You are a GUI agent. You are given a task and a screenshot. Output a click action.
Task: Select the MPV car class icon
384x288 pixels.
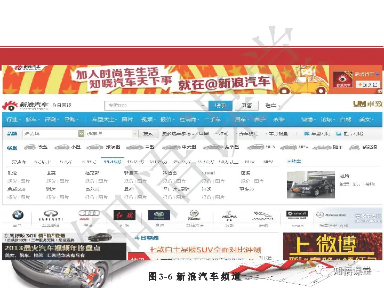(x=289, y=147)
